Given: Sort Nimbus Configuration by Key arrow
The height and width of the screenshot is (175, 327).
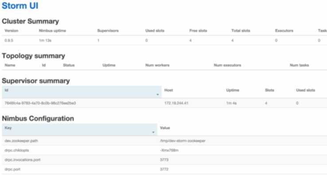Looking at the screenshot, I should 153,132.
